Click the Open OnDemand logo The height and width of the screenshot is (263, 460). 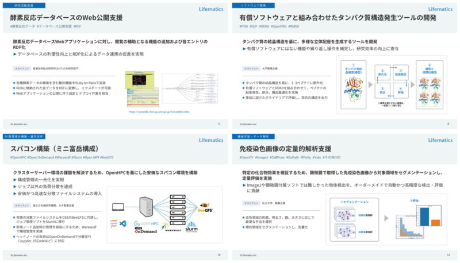(146, 230)
